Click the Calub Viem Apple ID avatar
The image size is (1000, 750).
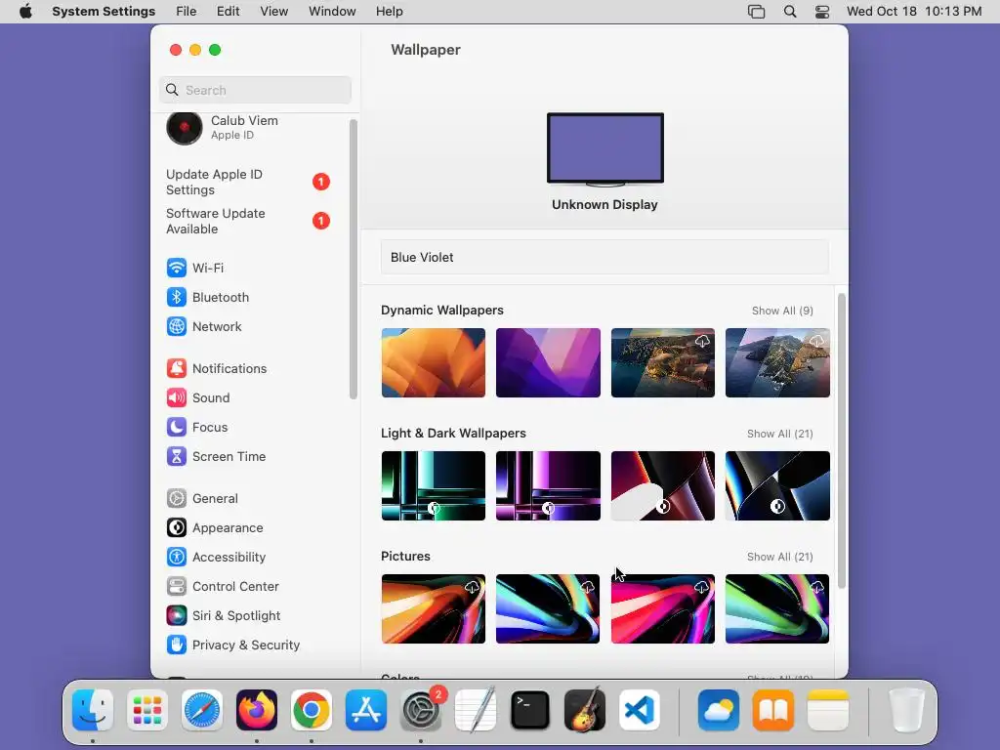185,128
